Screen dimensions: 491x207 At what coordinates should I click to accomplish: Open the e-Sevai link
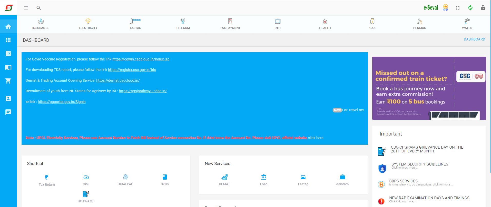431,8
